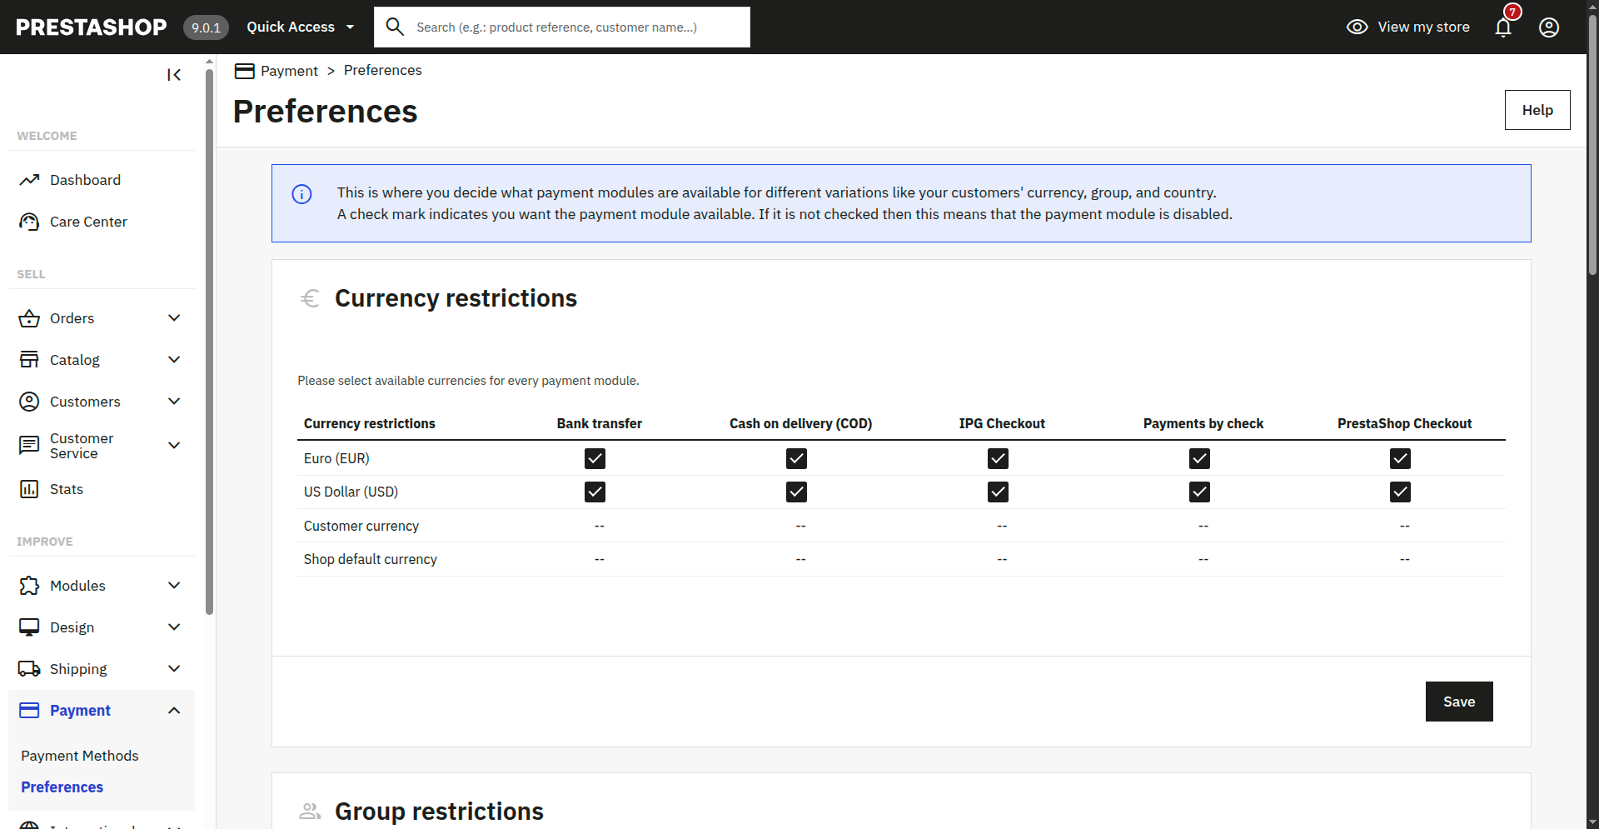1599x829 pixels.
Task: Collapse the sidebar menu icon
Action: [174, 75]
